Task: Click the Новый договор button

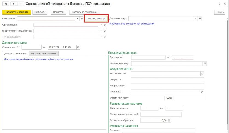Action: (x=96, y=19)
